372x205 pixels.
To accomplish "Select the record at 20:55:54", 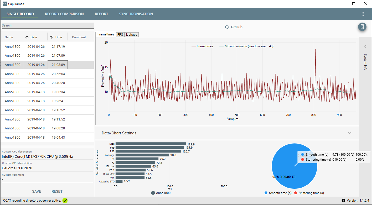I will click(x=47, y=74).
